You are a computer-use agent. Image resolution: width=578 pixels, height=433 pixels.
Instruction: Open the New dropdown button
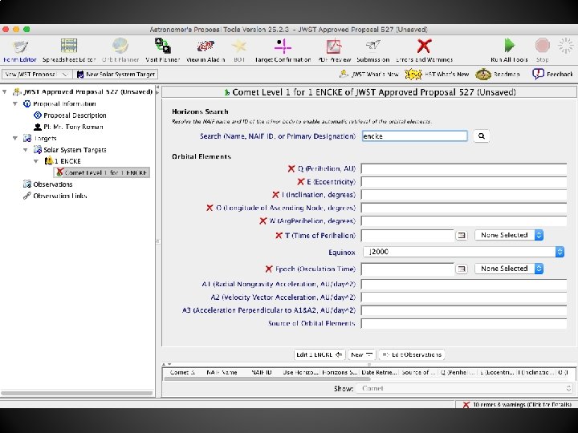[361, 354]
